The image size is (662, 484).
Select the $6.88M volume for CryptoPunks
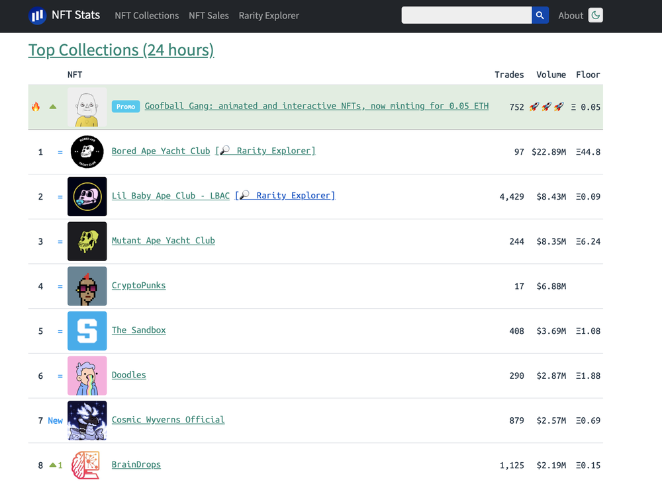tap(551, 286)
